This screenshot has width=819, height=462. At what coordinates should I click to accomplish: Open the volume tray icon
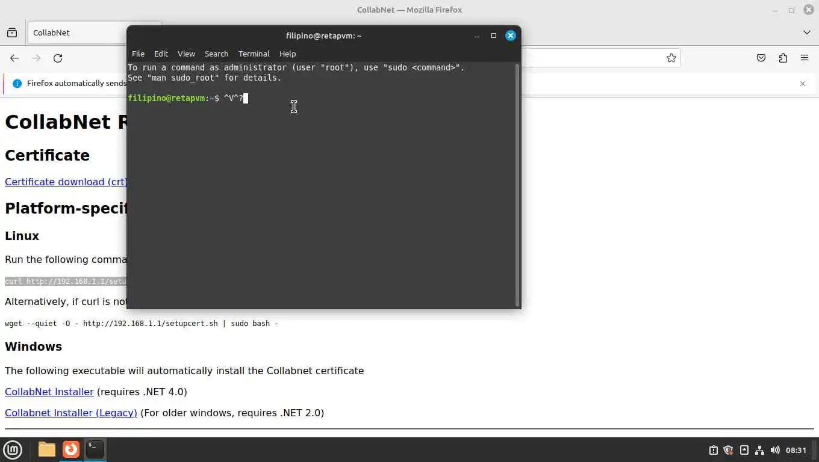click(x=775, y=450)
